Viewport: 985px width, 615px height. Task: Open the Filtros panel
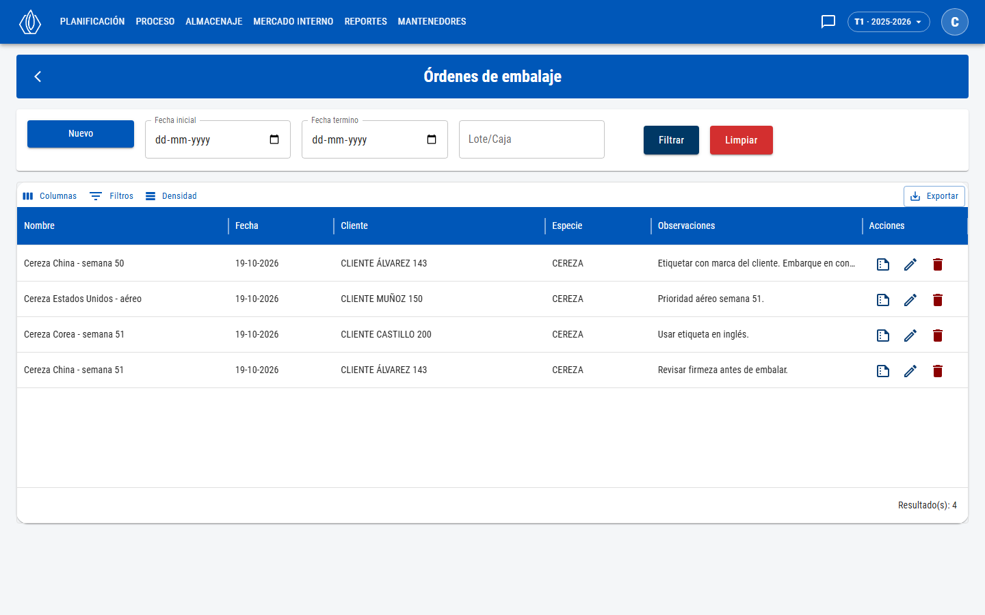point(111,196)
